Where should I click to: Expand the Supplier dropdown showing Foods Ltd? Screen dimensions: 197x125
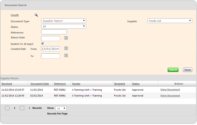click(169, 21)
